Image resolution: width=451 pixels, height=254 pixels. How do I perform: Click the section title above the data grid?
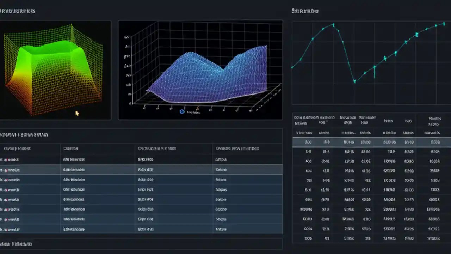pyautogui.click(x=24, y=134)
